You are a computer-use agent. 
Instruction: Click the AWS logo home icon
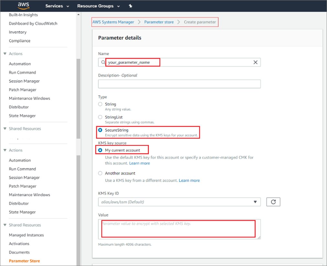click(23, 6)
